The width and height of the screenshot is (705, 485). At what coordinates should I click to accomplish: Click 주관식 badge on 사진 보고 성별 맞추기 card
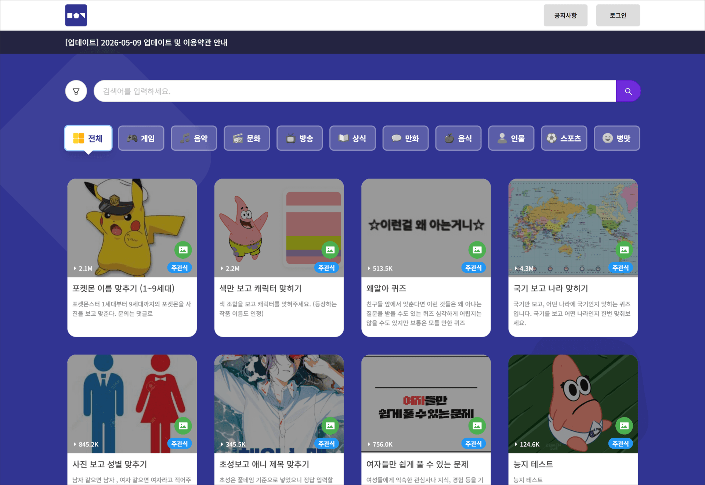180,444
